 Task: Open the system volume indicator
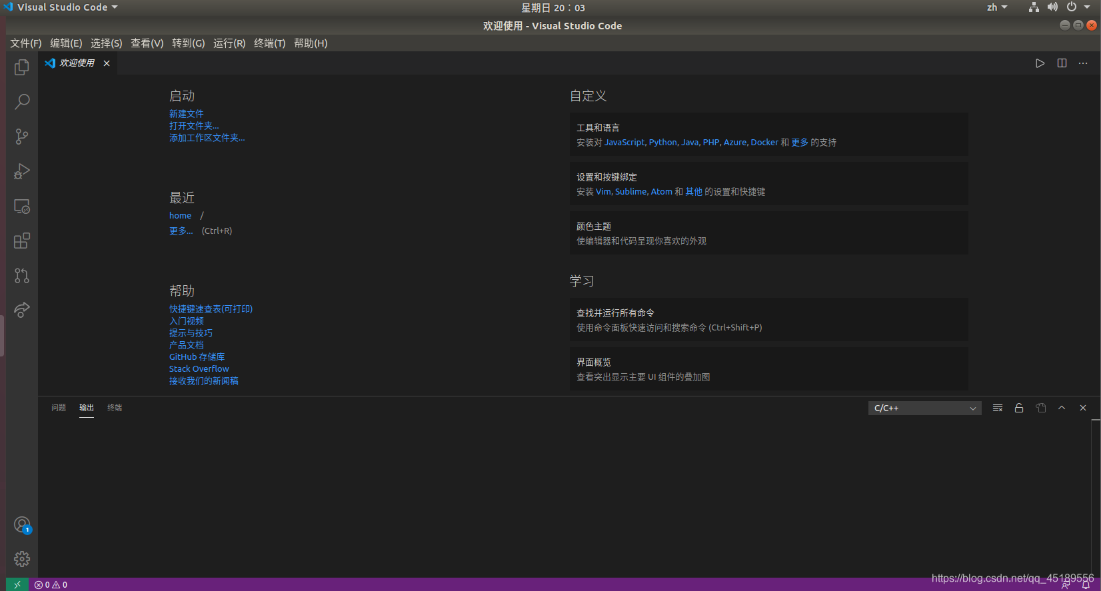coord(1052,7)
